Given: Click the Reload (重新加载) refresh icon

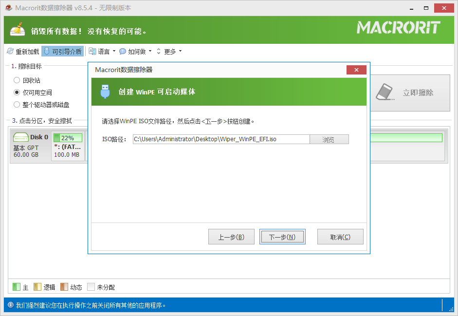Looking at the screenshot, I should (10, 51).
